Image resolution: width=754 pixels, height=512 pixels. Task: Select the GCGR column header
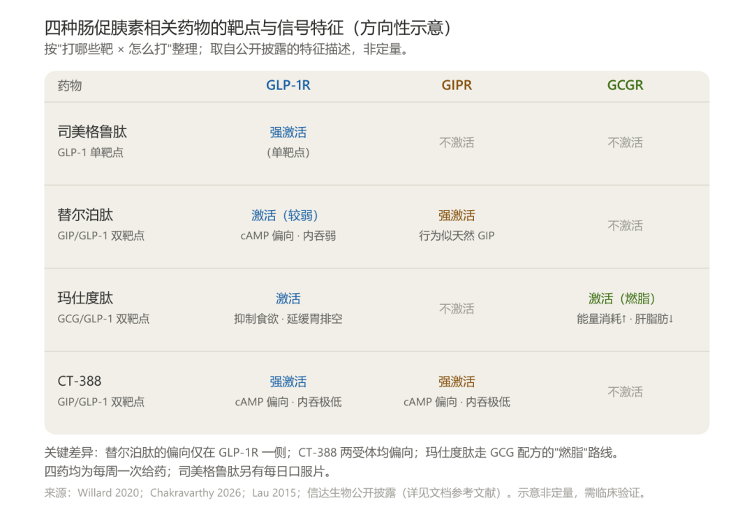click(625, 85)
